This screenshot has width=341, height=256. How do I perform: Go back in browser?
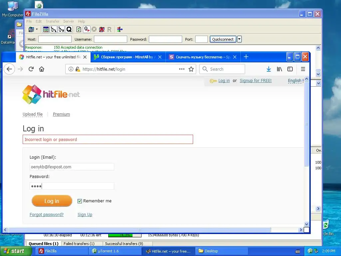coord(9,69)
